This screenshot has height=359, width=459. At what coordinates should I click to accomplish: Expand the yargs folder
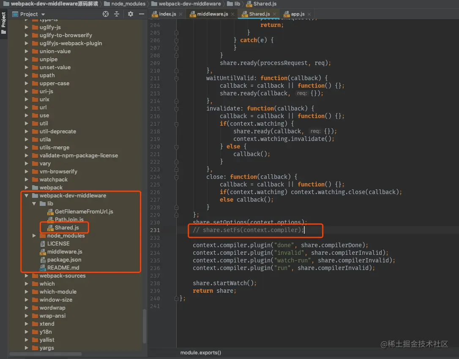coord(26,348)
